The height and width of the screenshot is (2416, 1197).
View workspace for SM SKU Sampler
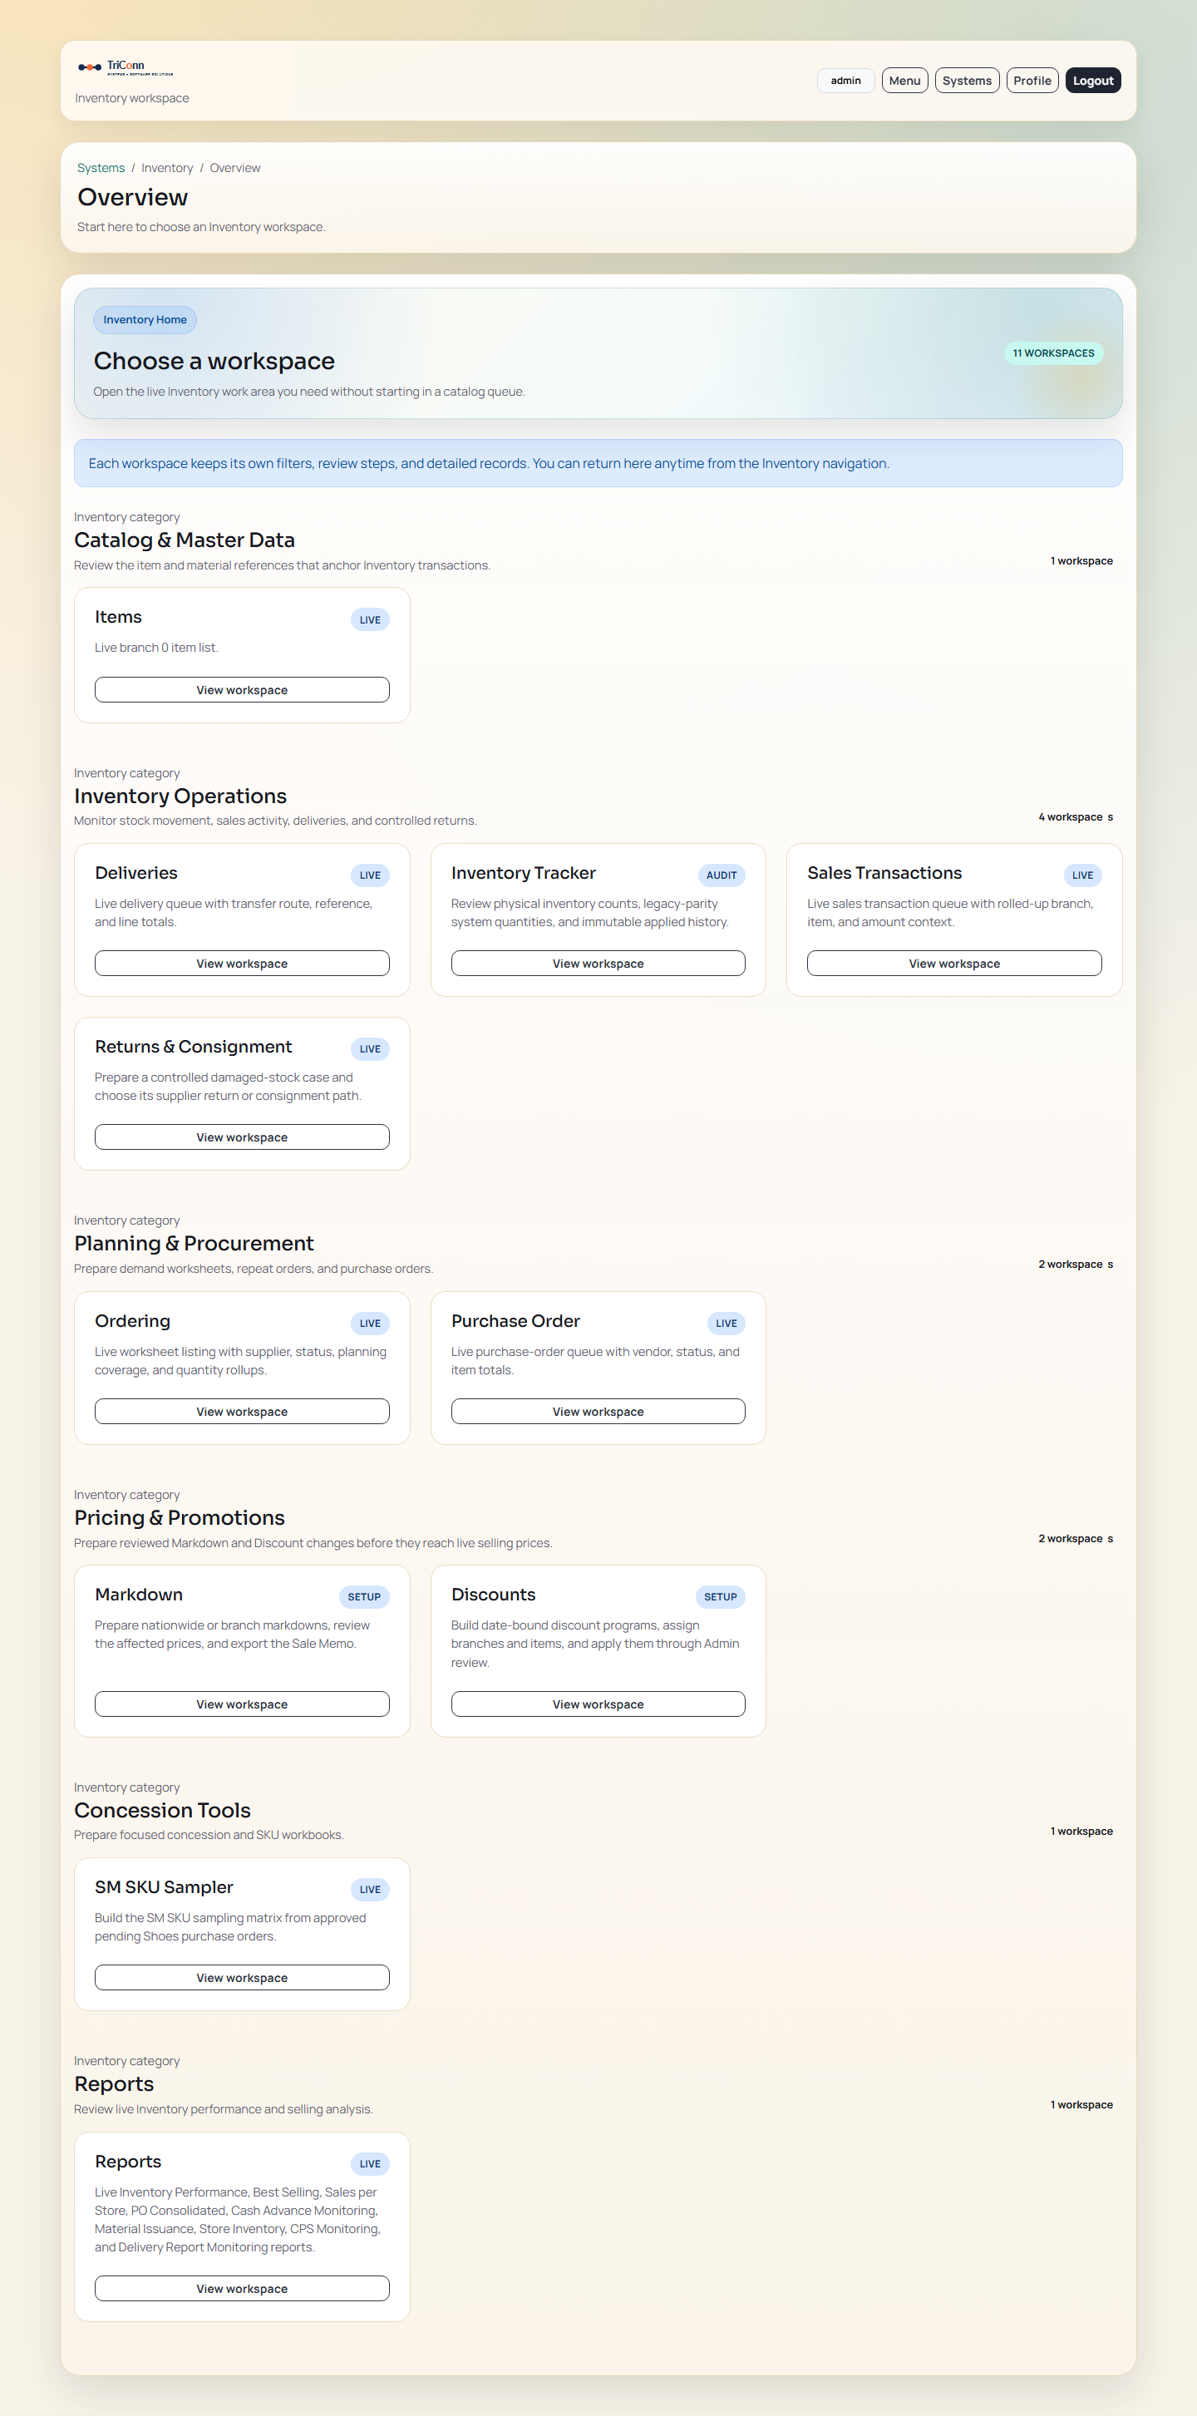[242, 1977]
